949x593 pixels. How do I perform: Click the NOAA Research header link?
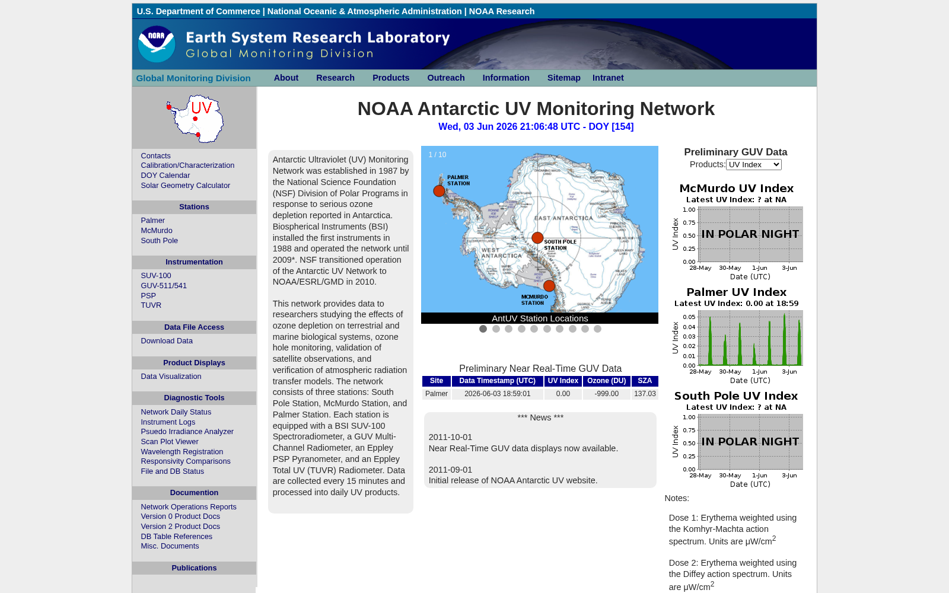point(502,11)
